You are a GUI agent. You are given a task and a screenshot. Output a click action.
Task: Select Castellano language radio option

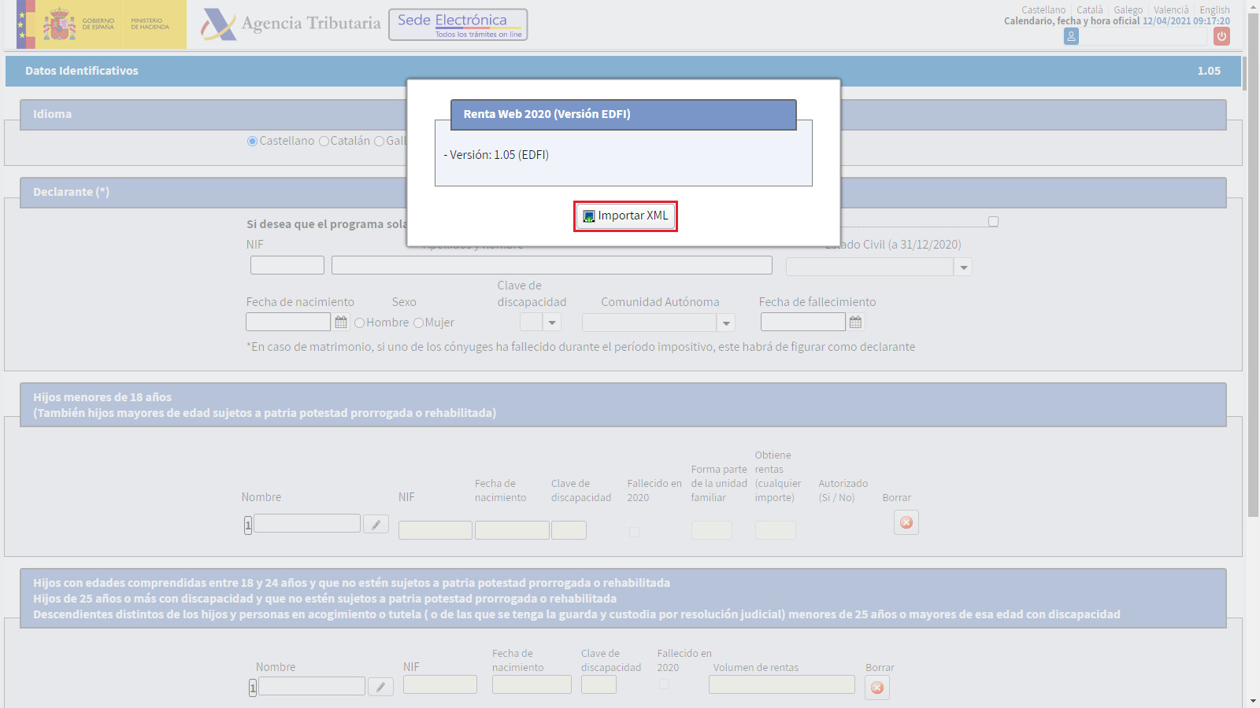coord(252,141)
